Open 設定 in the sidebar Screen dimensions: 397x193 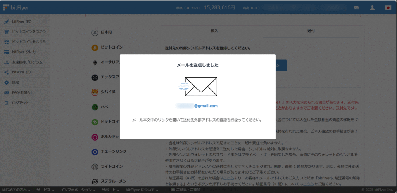(16, 82)
